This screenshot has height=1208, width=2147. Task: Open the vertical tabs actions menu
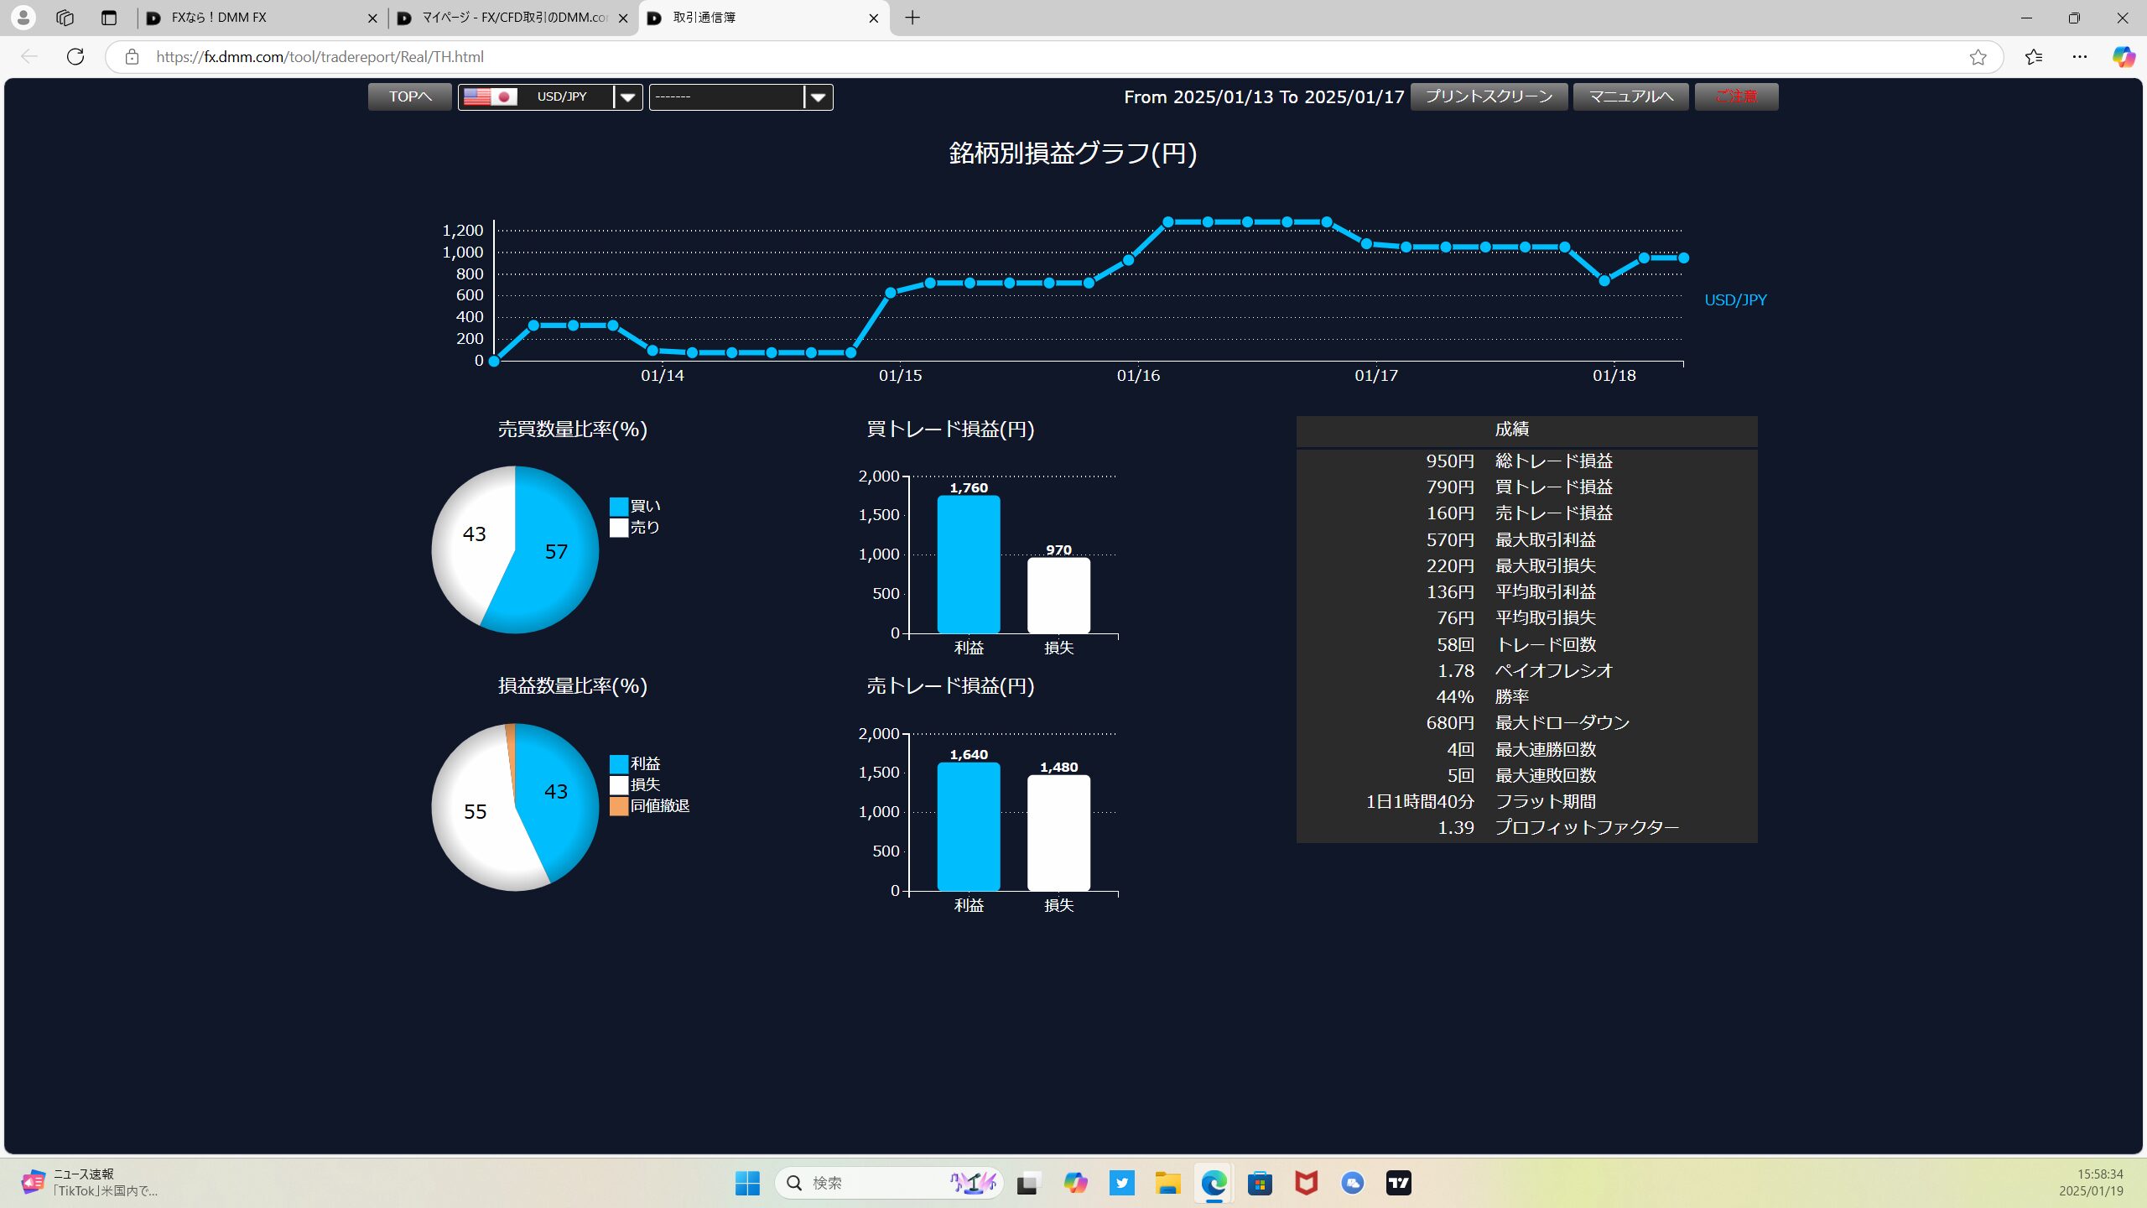109,17
